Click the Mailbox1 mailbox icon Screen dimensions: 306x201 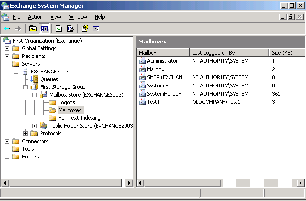tap(142, 69)
